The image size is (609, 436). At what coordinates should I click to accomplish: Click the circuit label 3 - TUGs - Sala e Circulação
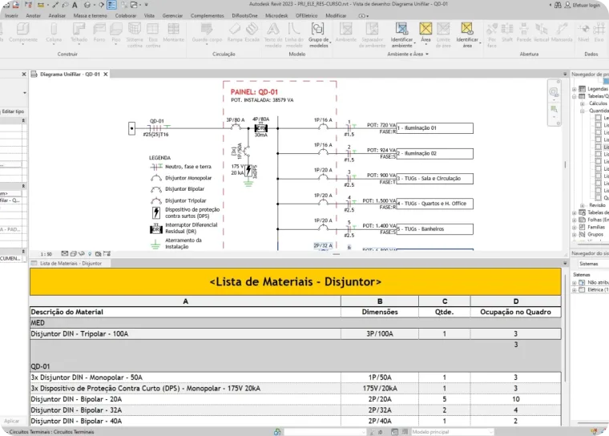pos(434,179)
